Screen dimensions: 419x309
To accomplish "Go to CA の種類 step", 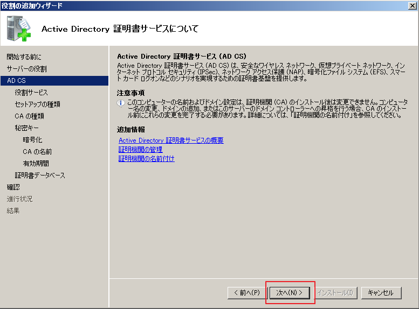I will pyautogui.click(x=30, y=116).
